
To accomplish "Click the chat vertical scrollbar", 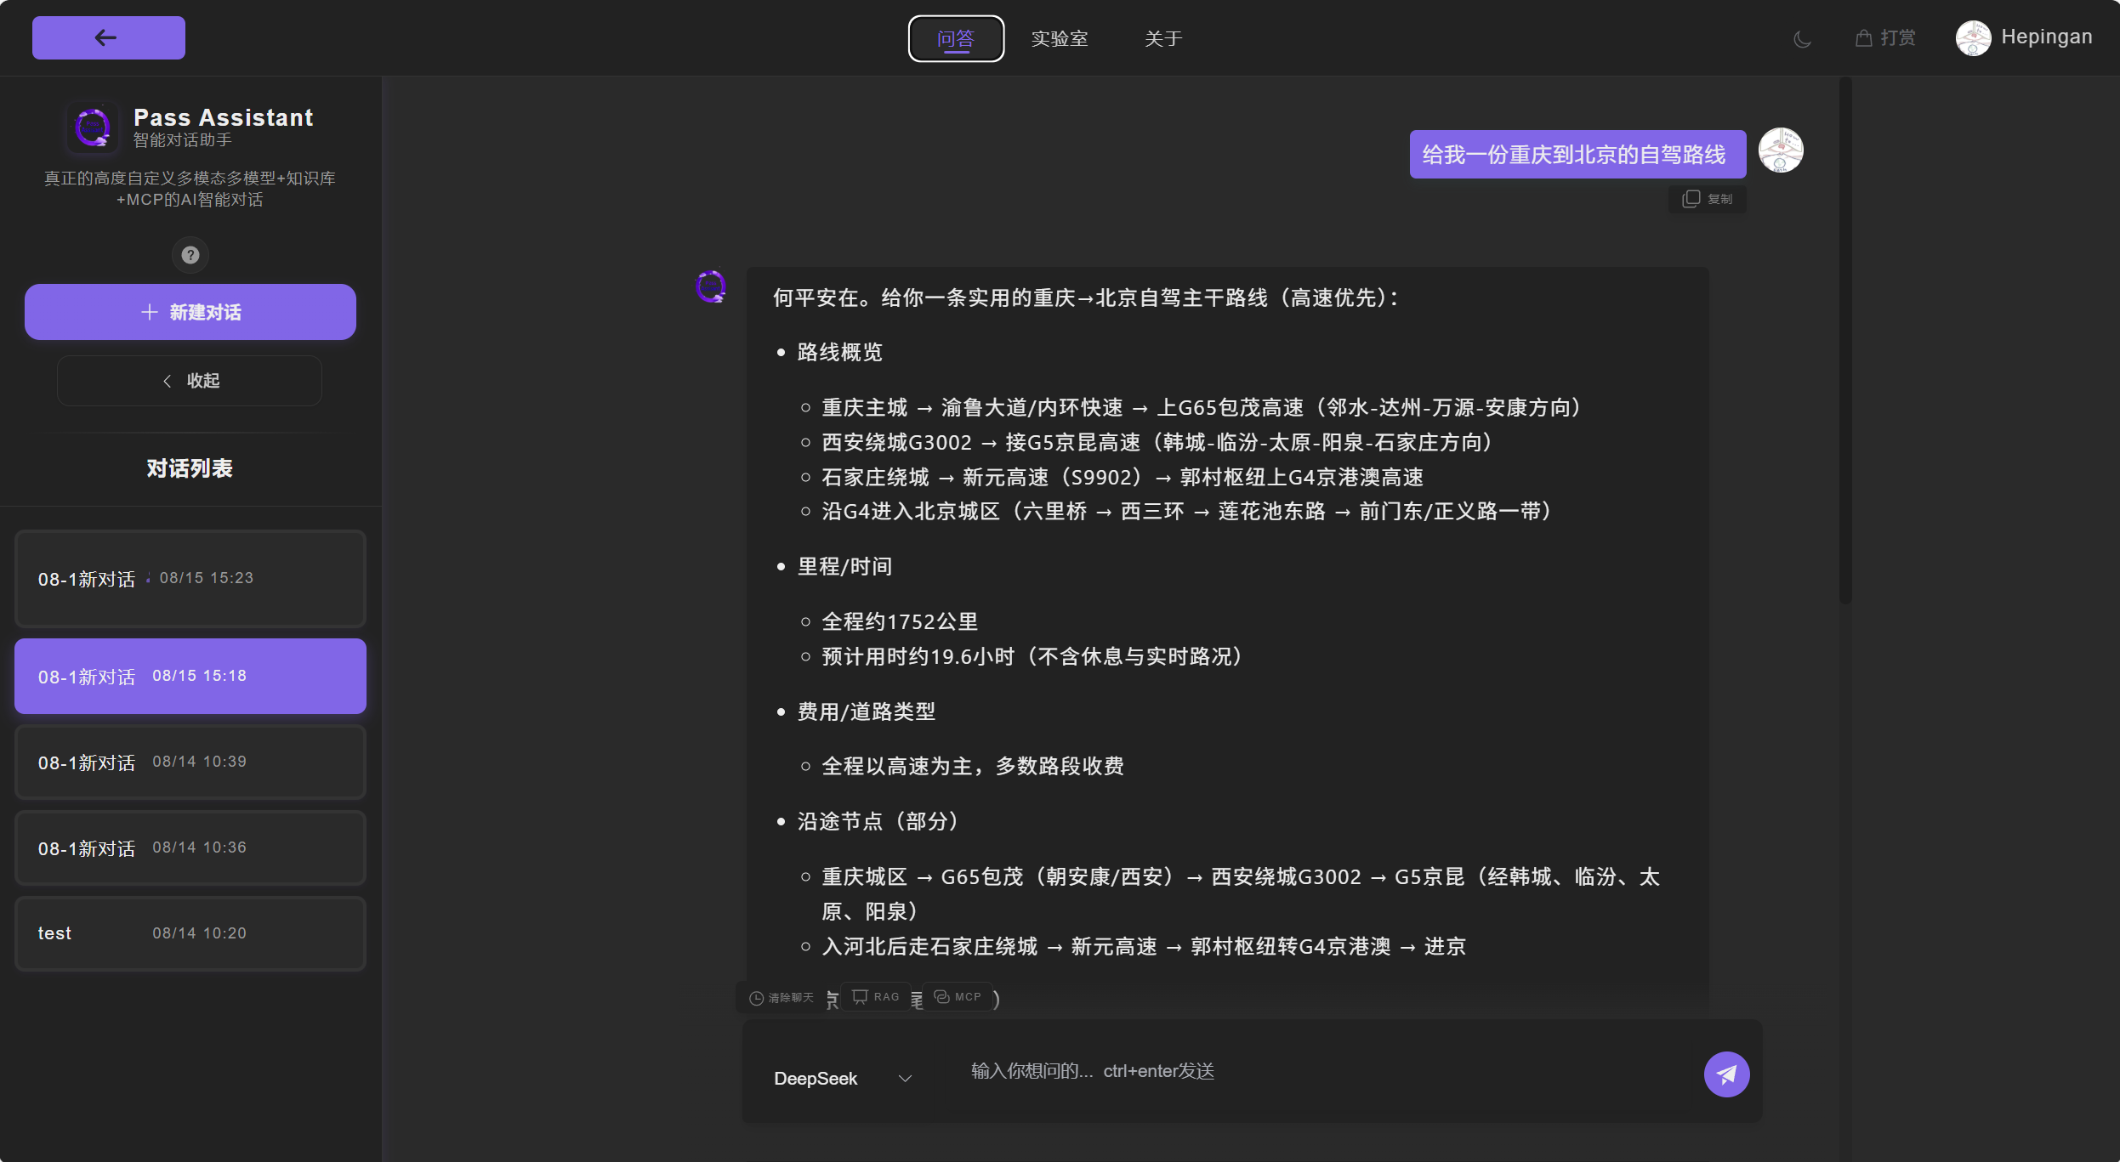I will (x=1845, y=340).
